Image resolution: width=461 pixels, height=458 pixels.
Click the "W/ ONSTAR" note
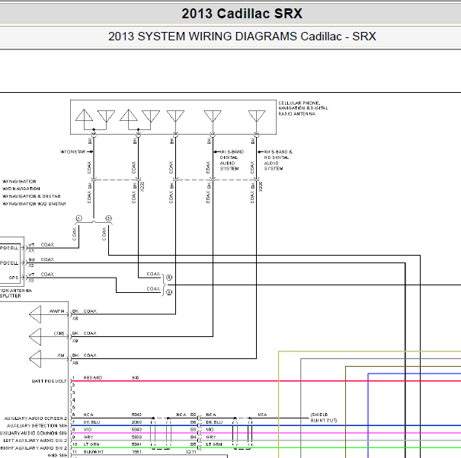(72, 152)
